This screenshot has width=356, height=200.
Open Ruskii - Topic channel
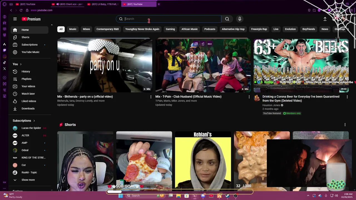pyautogui.click(x=29, y=172)
